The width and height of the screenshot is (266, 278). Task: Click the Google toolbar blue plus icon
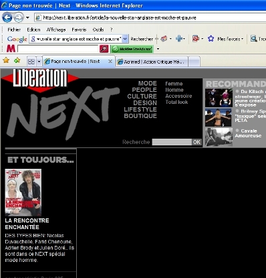tap(179, 39)
